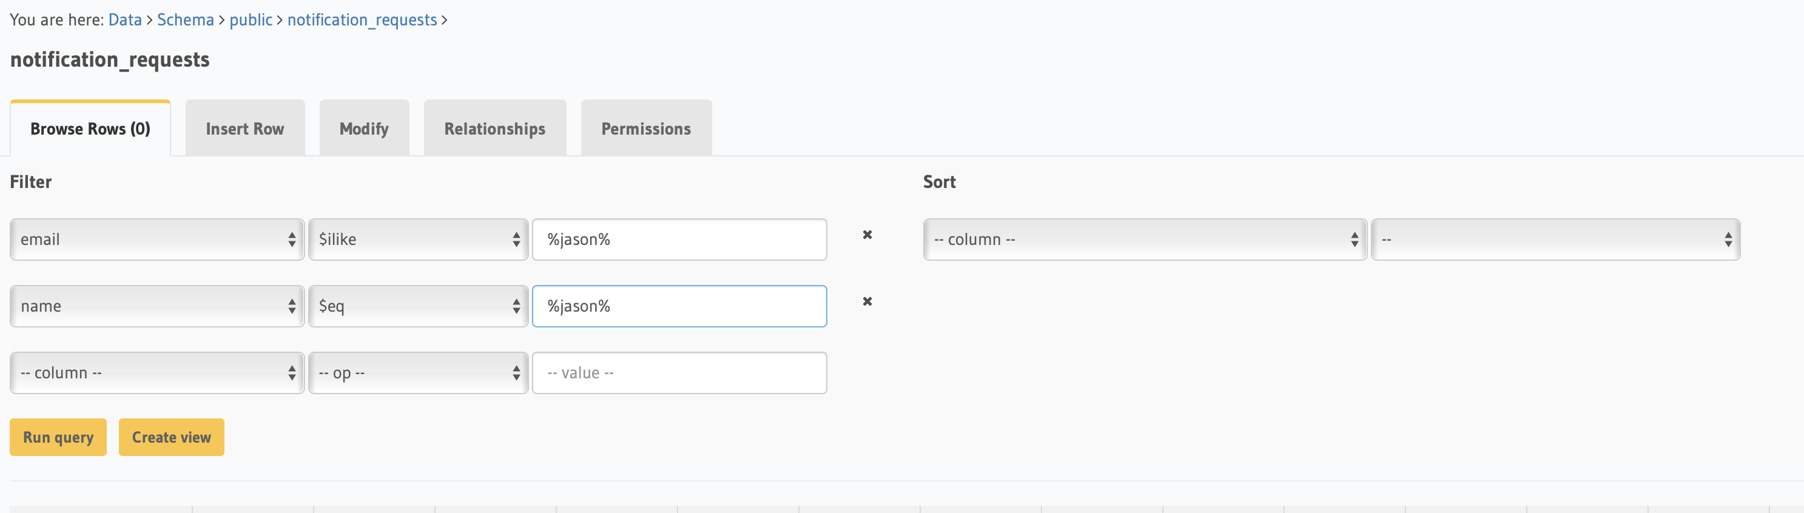Click the Run query button
Viewport: 1804px width, 513px height.
(58, 437)
